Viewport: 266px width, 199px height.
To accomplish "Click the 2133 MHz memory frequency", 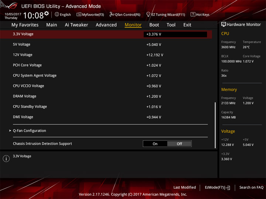I will 228,103.
